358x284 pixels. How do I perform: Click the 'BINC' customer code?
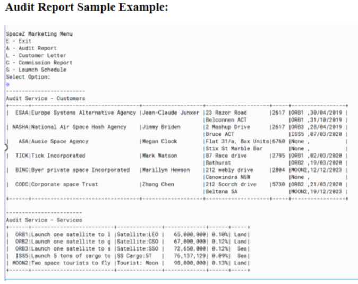22,170
